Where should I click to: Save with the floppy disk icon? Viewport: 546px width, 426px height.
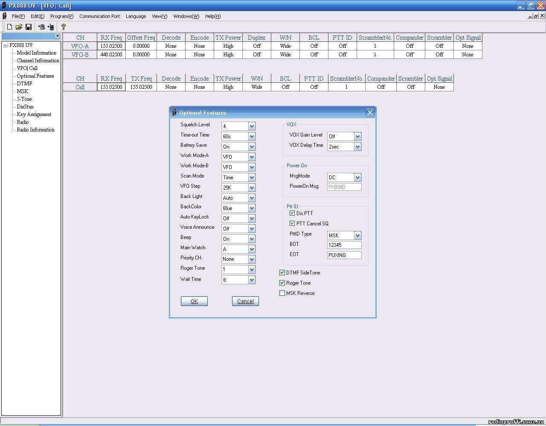(x=29, y=27)
